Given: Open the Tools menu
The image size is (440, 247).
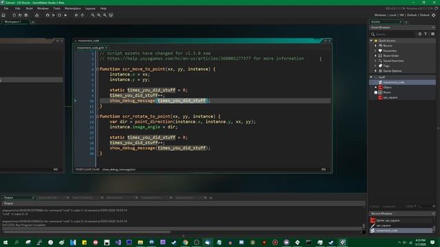Looking at the screenshot, I should [x=56, y=8].
